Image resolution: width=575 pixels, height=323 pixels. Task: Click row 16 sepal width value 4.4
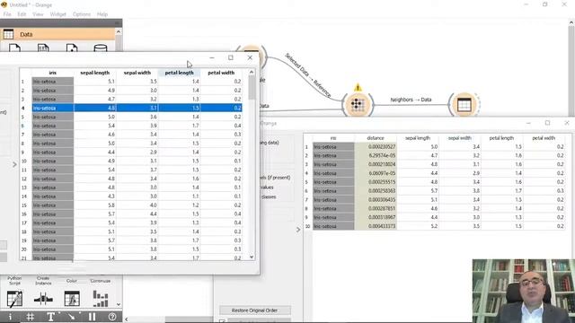[x=137, y=214]
